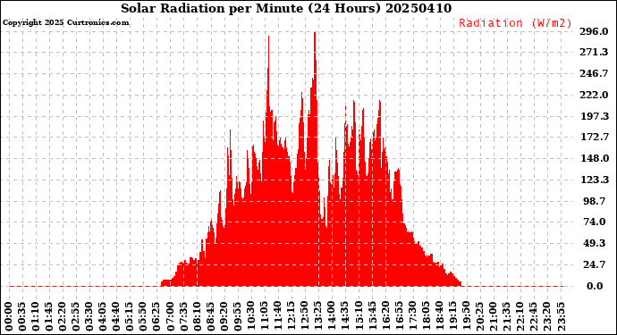
Task: Select the 0.0 y-axis value
Action: point(595,286)
